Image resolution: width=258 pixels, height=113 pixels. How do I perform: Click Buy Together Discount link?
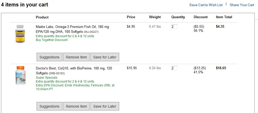pos(51,40)
